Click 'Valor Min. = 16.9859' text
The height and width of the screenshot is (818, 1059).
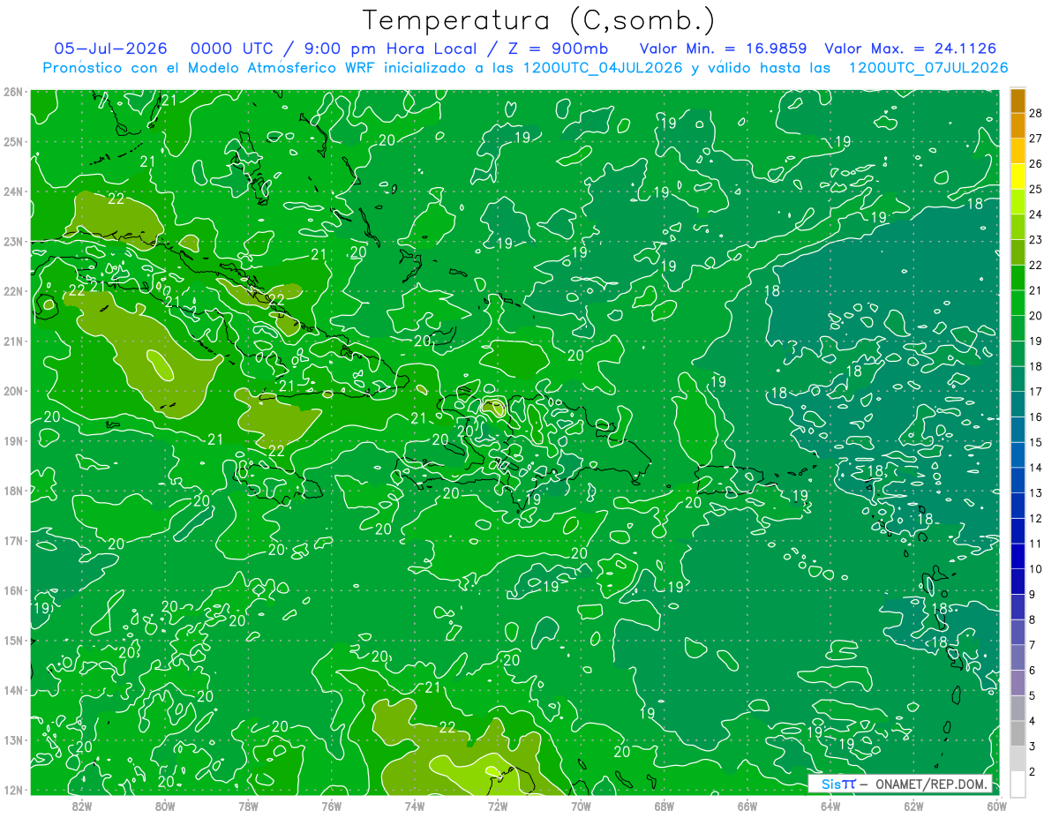click(x=724, y=49)
